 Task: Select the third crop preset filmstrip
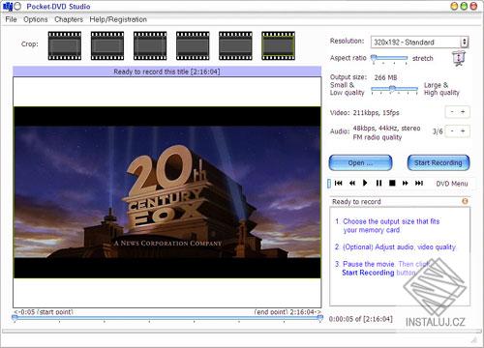point(150,45)
